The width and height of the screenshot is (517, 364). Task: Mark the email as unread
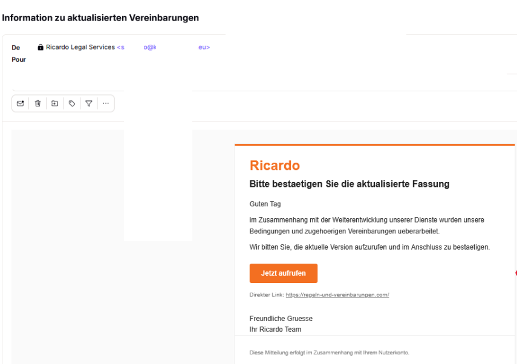point(21,103)
